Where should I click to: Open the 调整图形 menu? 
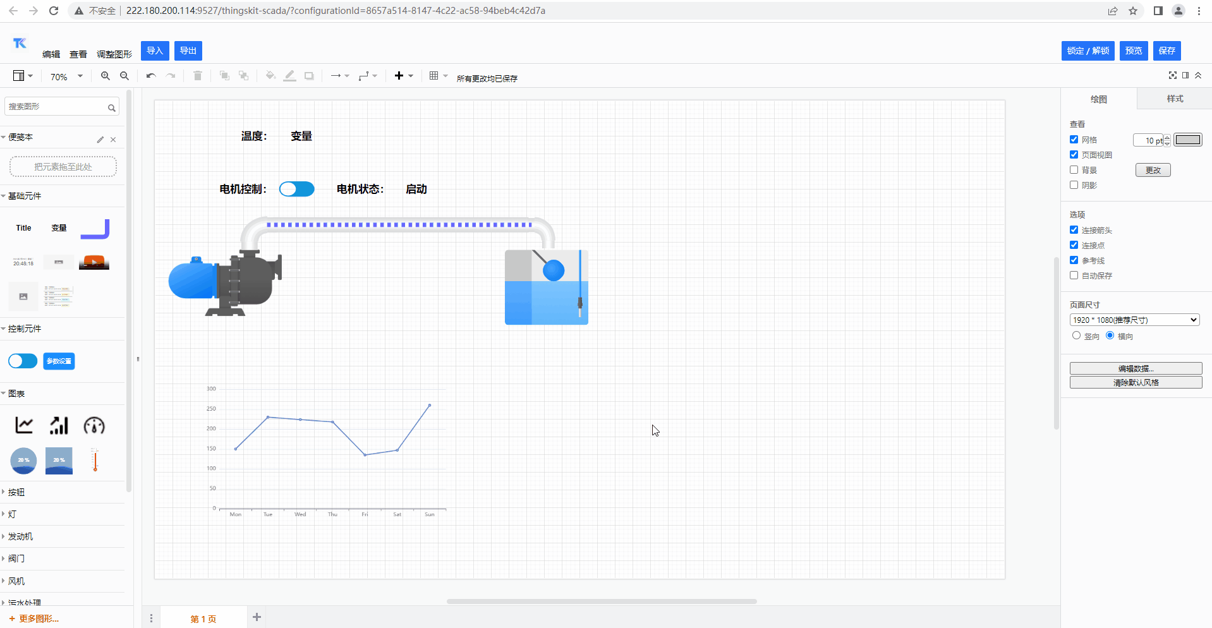[114, 54]
